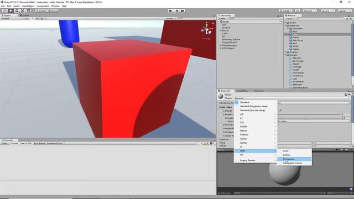
Task: Expand LOD Object in Hierarchy
Action: pos(221,48)
